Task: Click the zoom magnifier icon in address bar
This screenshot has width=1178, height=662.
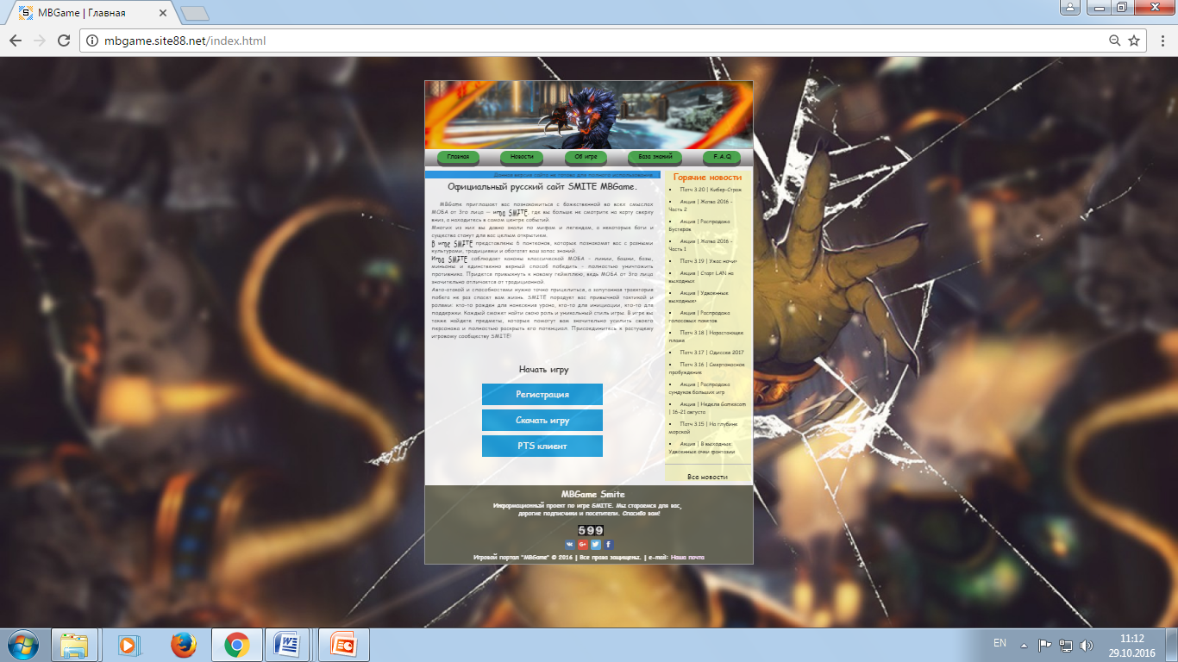Action: (x=1115, y=41)
